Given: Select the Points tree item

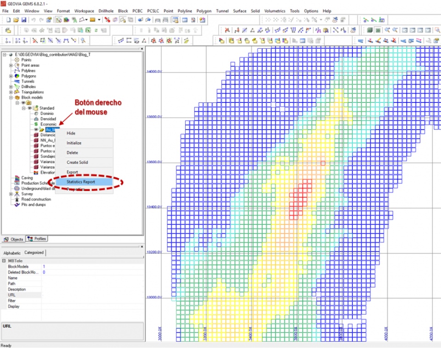Looking at the screenshot, I should [26, 60].
